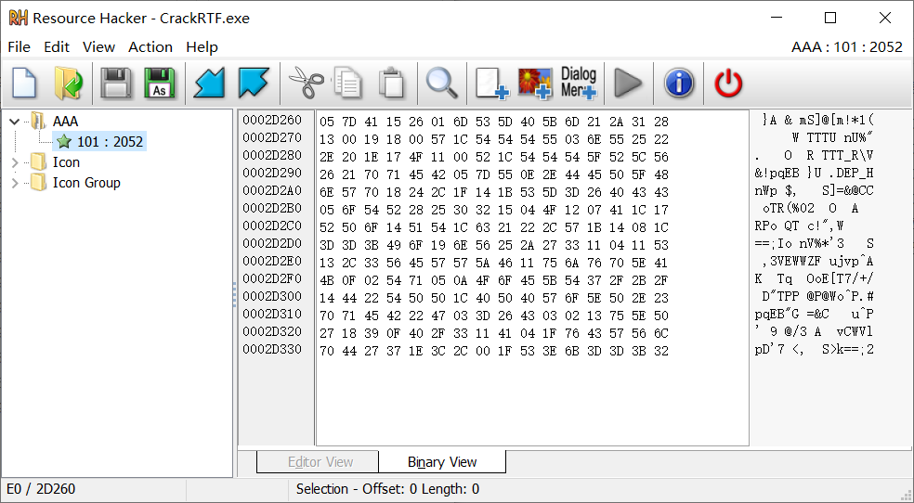
Task: Minimize the Resource Hacker window
Action: (777, 18)
